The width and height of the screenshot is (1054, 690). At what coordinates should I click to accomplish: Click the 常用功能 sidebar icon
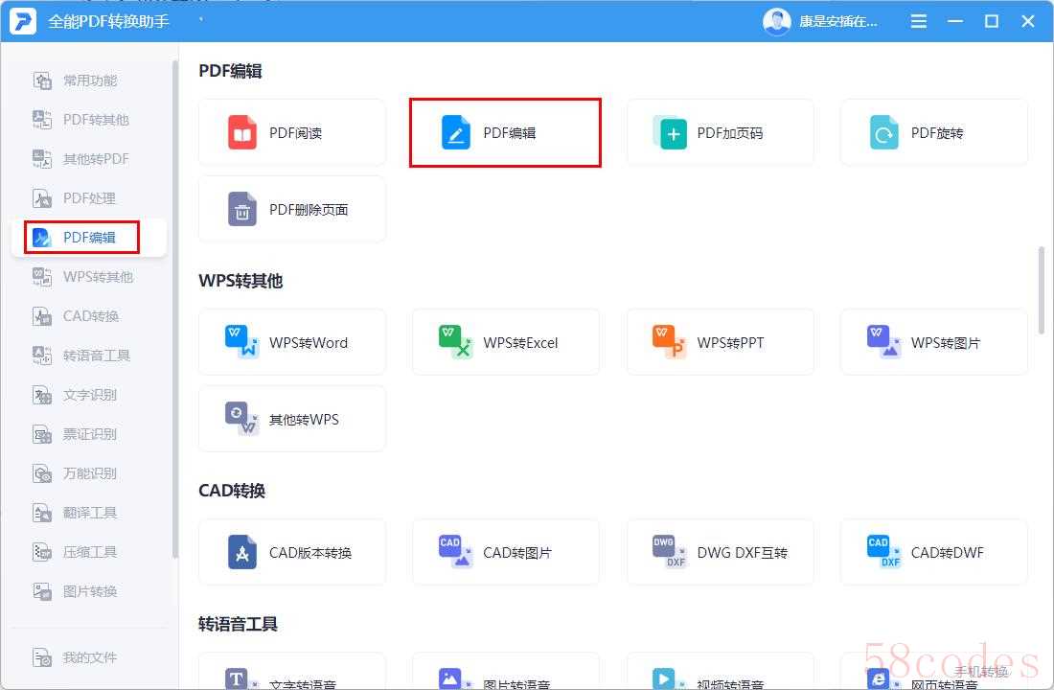click(x=41, y=80)
